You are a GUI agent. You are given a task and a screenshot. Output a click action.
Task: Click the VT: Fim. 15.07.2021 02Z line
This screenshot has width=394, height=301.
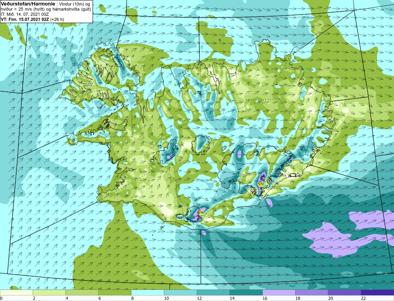[x=25, y=19]
